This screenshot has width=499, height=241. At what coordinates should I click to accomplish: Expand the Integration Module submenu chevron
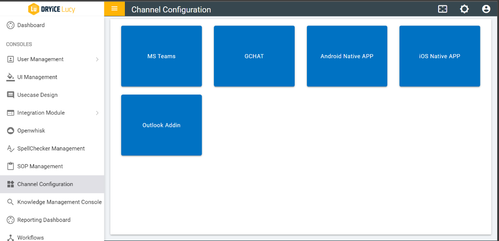point(97,113)
